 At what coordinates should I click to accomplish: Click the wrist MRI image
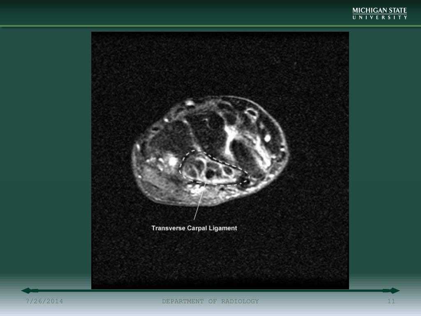[x=220, y=160]
